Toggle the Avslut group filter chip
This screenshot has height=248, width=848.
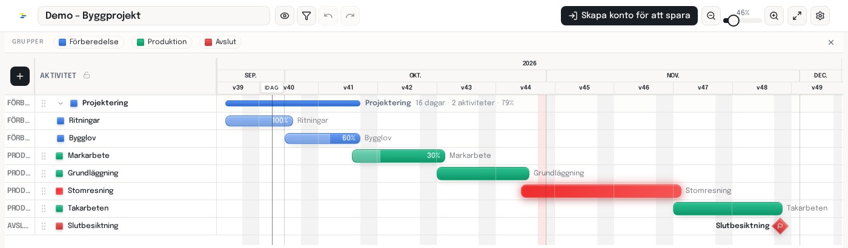(x=220, y=42)
